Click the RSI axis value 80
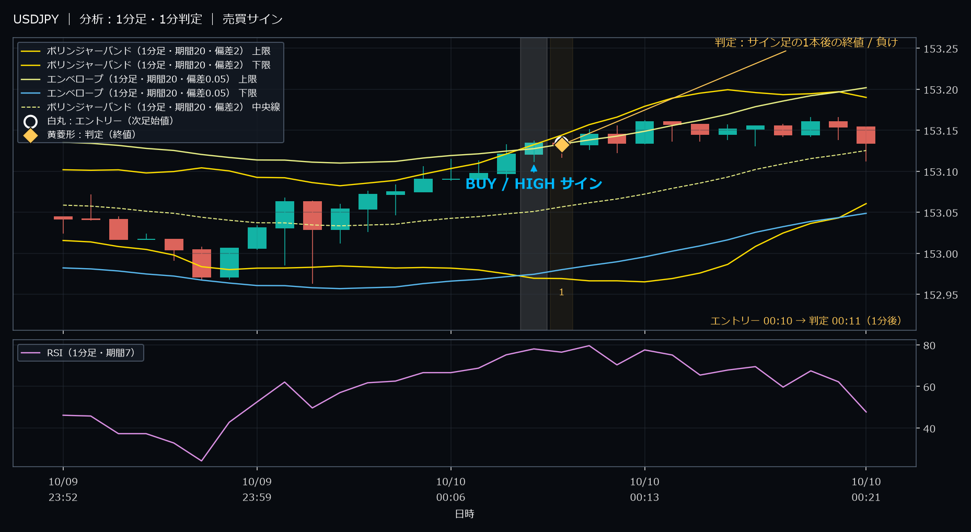 point(929,345)
